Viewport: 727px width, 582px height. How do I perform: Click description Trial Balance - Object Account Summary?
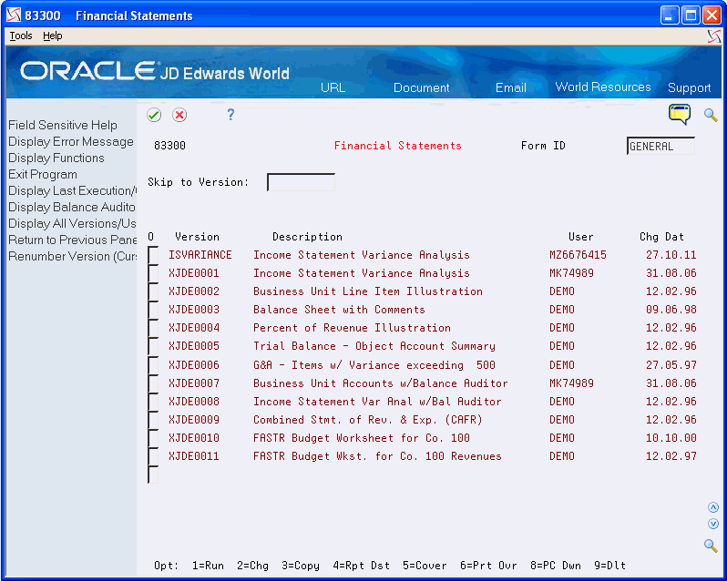[x=374, y=346]
